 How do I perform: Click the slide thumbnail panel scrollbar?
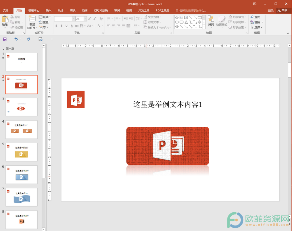(x=43, y=113)
